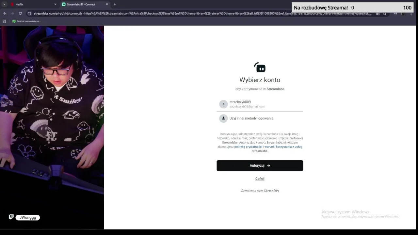Click the profile avatar in Chrome toolbar
Image resolution: width=418 pixels, height=235 pixels.
[x=404, y=13]
